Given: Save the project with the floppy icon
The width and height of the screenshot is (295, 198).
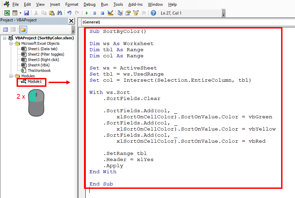Looking at the screenshot, I should 26,13.
